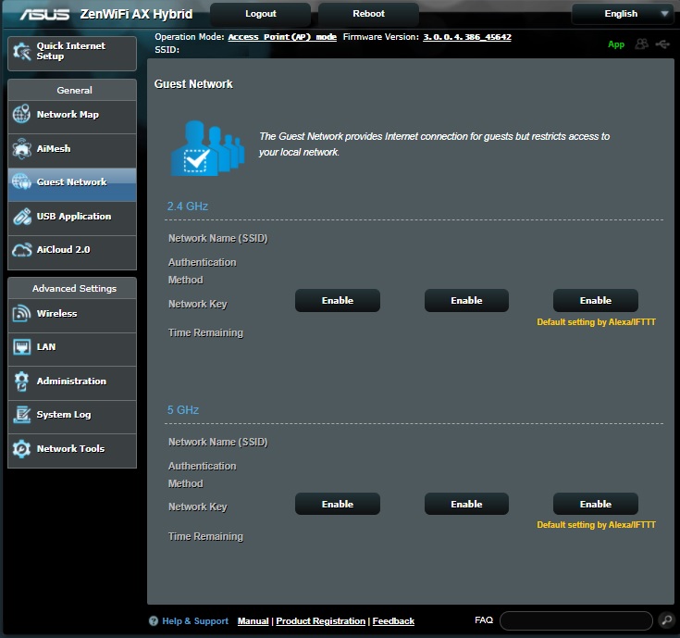Click the 2.4 GHz section heading

tap(188, 206)
